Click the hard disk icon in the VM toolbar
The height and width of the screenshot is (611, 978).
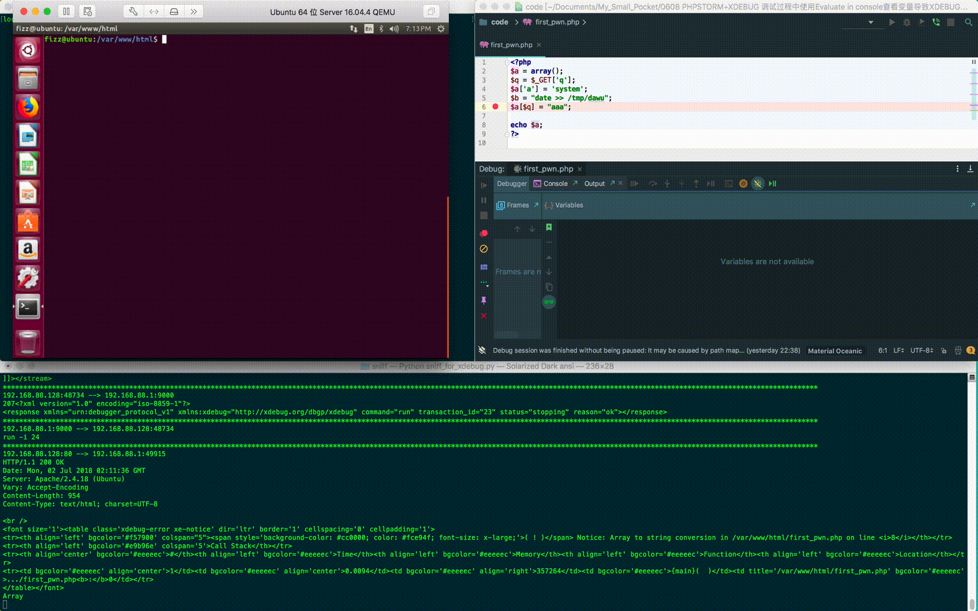click(x=173, y=11)
